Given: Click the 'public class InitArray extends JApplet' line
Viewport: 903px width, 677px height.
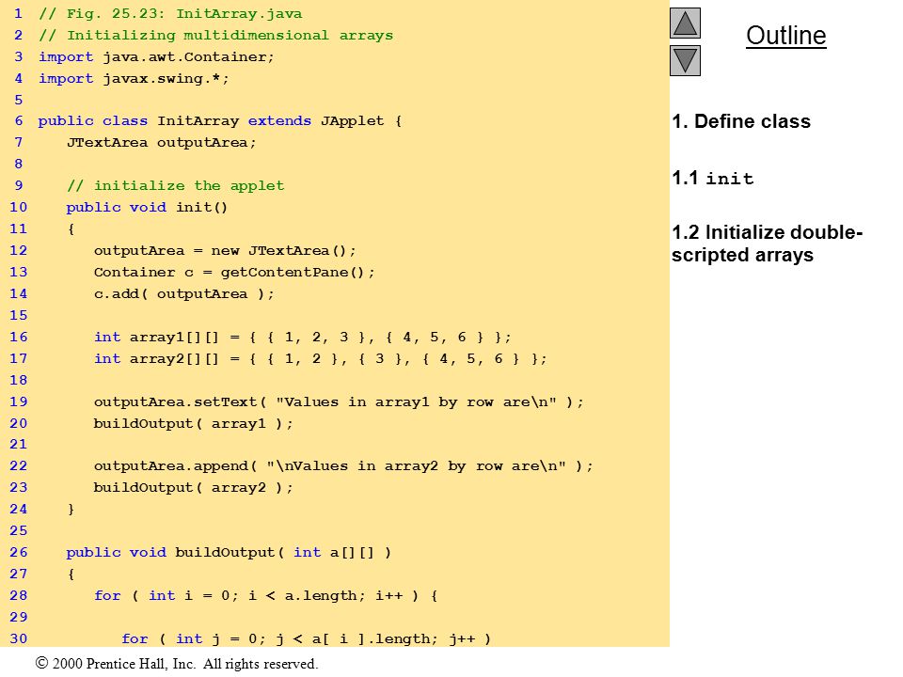Looking at the screenshot, I should 220,121.
